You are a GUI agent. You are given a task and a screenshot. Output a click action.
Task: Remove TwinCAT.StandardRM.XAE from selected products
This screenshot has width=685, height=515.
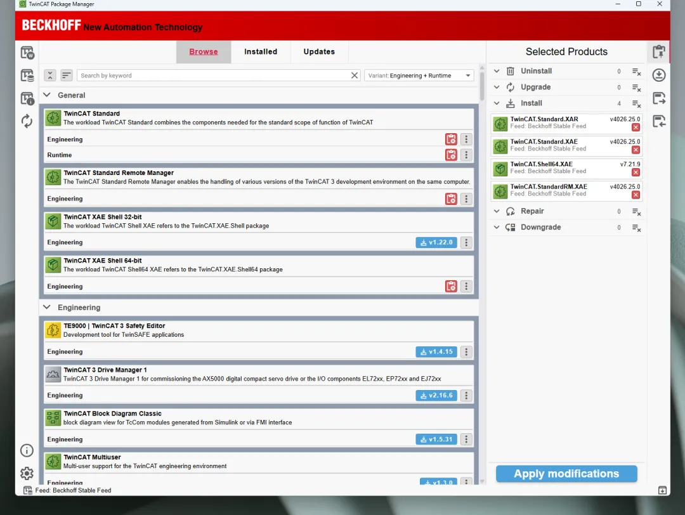coord(636,195)
